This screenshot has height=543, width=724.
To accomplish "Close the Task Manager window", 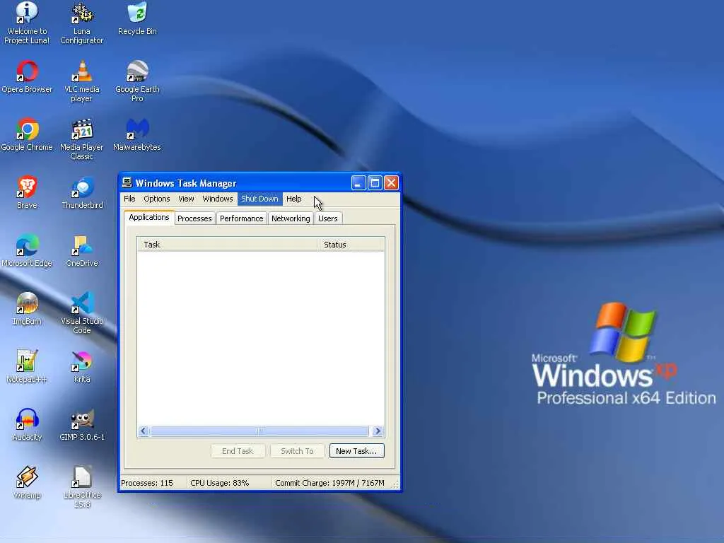I will click(392, 183).
